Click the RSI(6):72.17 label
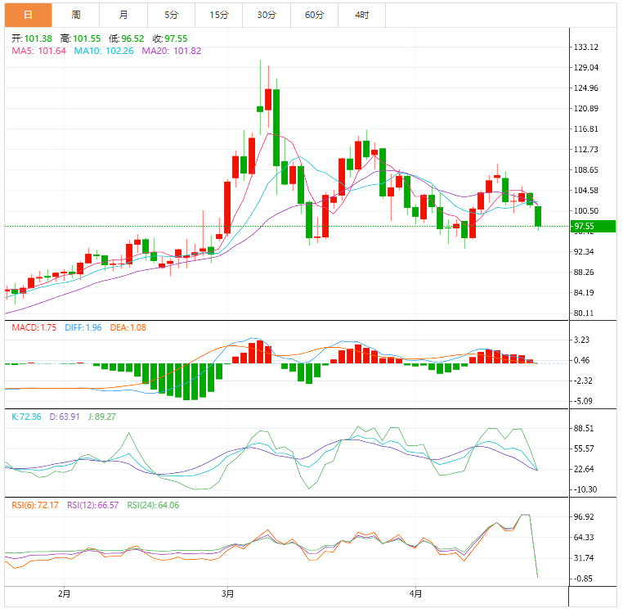The image size is (623, 613). [35, 505]
